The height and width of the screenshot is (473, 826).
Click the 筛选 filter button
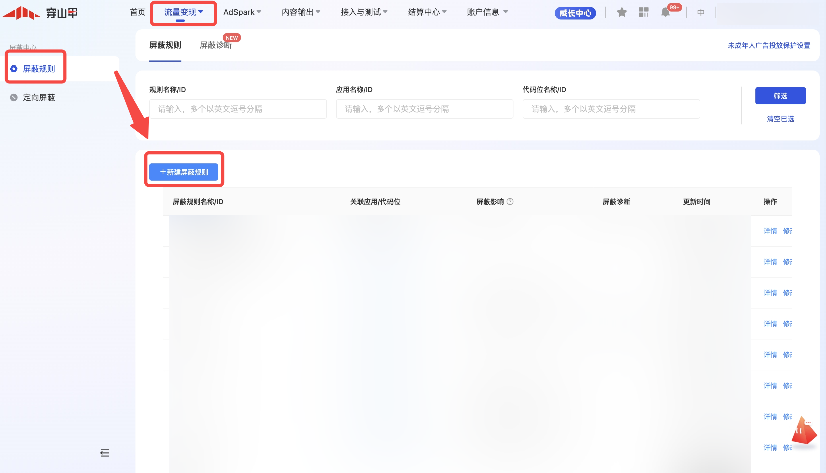780,96
